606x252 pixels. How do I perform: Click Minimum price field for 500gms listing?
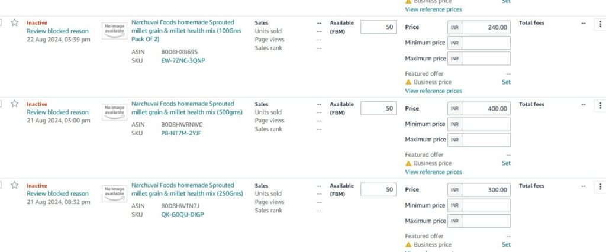(486, 124)
